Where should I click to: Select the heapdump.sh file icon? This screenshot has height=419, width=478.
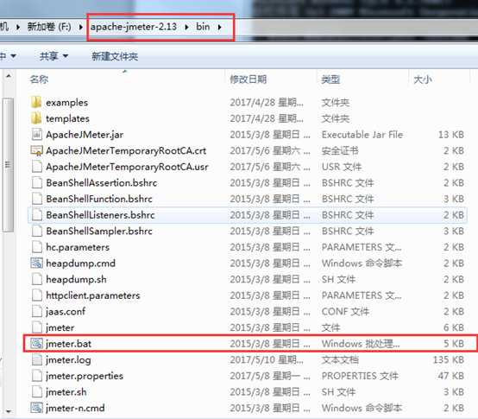[x=37, y=279]
